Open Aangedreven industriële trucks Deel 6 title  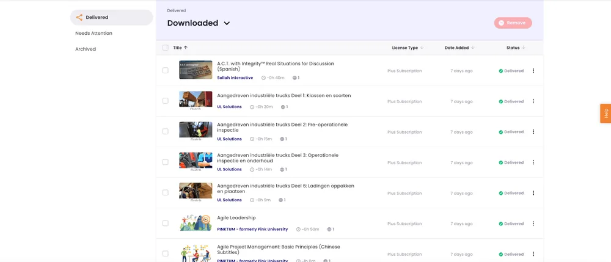click(285, 189)
